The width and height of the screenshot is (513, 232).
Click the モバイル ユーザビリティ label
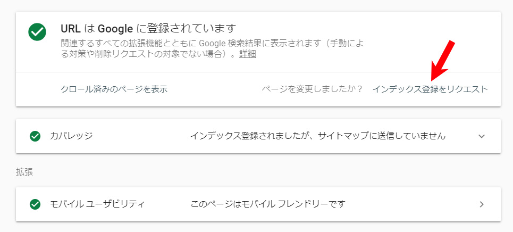pos(97,204)
